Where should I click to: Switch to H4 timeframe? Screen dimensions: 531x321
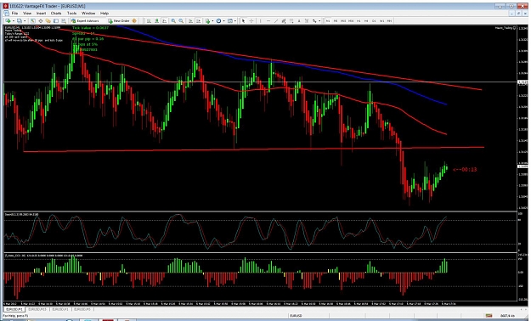point(366,20)
